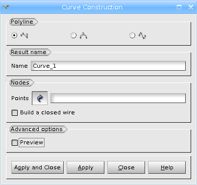Select the B-spline interpolation curve icon
Viewport: 197px width, 185px height.
tap(142, 35)
